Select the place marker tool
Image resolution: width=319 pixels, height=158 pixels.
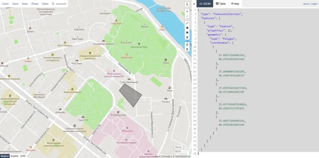click(x=187, y=37)
